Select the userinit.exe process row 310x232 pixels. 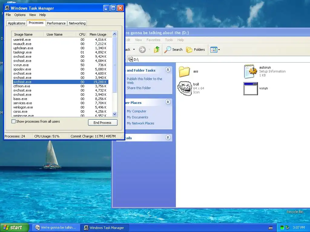click(x=61, y=40)
